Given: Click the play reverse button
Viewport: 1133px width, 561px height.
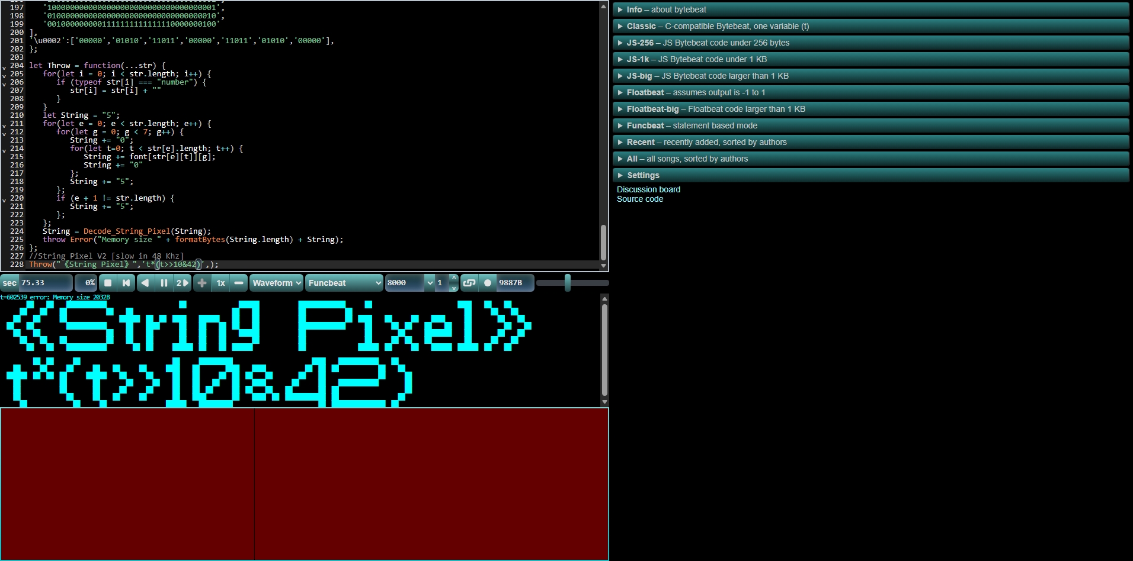Looking at the screenshot, I should click(145, 283).
